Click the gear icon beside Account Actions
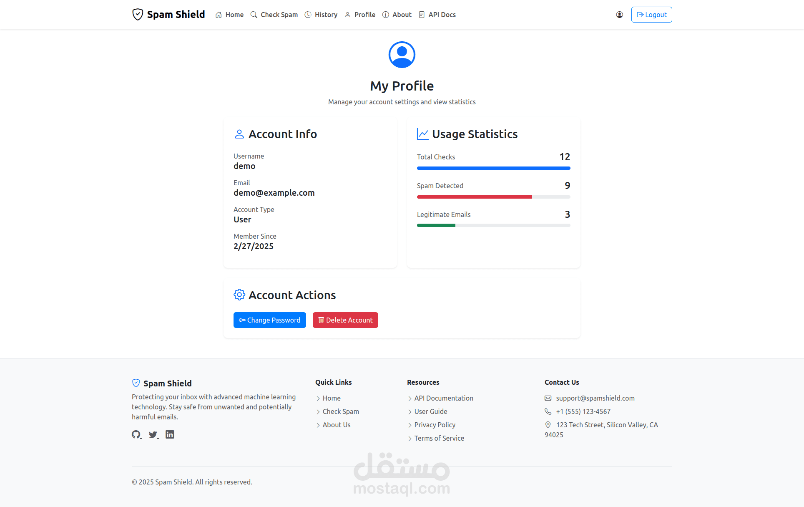The image size is (804, 507). coord(239,295)
